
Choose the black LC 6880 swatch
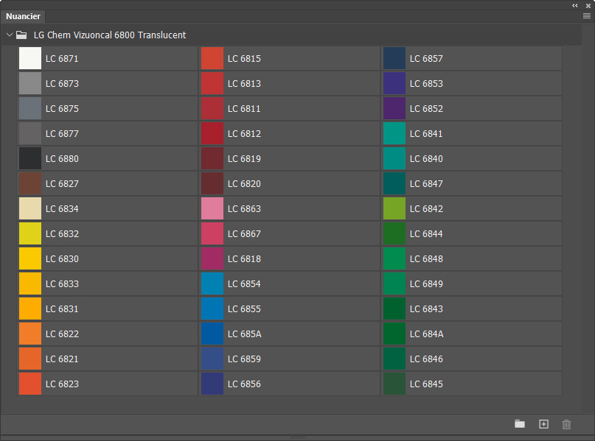point(30,158)
